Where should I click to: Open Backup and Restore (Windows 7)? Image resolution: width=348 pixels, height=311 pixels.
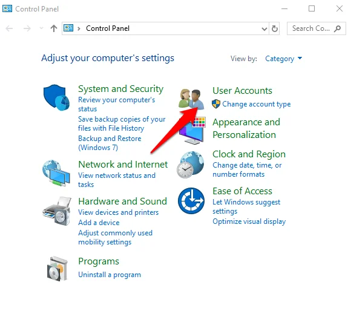point(110,143)
